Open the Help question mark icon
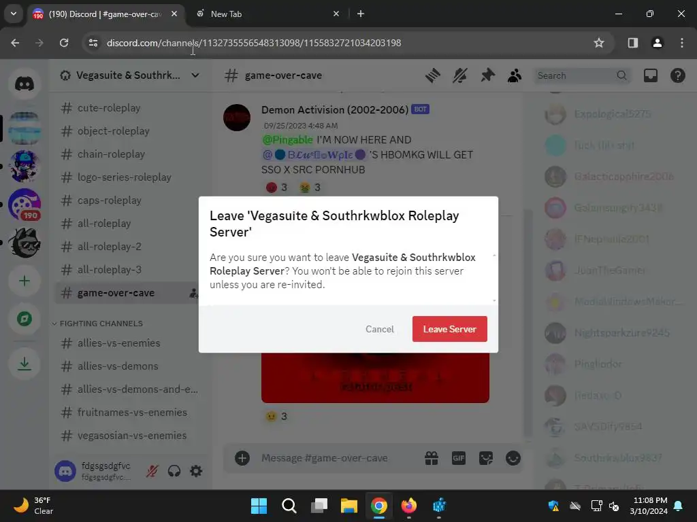 [677, 75]
